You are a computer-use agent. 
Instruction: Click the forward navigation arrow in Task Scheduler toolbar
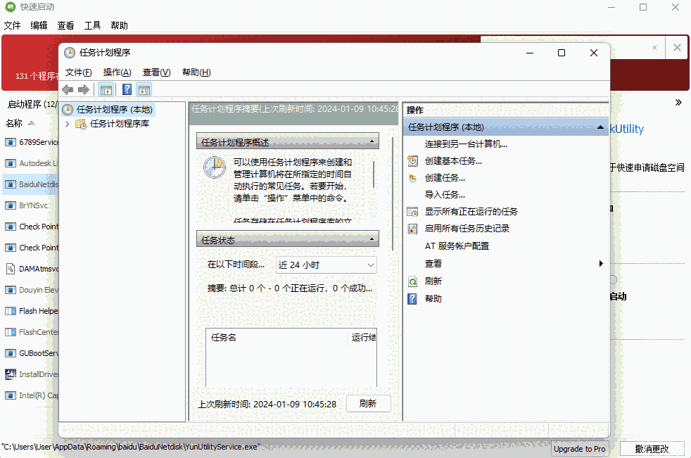point(82,89)
